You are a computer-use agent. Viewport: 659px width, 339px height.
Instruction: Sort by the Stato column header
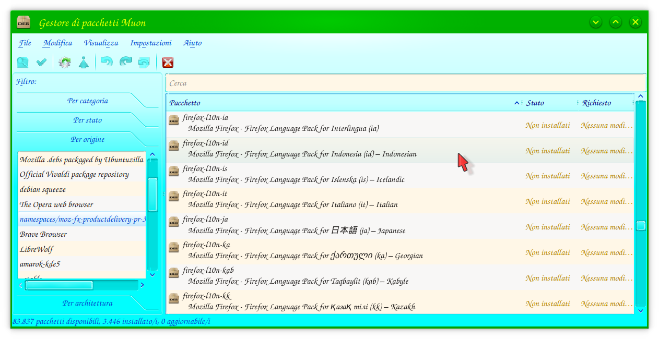click(550, 103)
